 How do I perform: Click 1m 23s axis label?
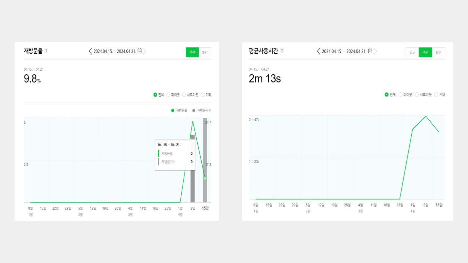(x=254, y=162)
